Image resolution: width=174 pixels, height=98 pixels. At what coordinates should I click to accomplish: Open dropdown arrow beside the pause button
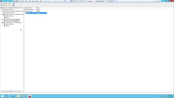click(43, 1)
